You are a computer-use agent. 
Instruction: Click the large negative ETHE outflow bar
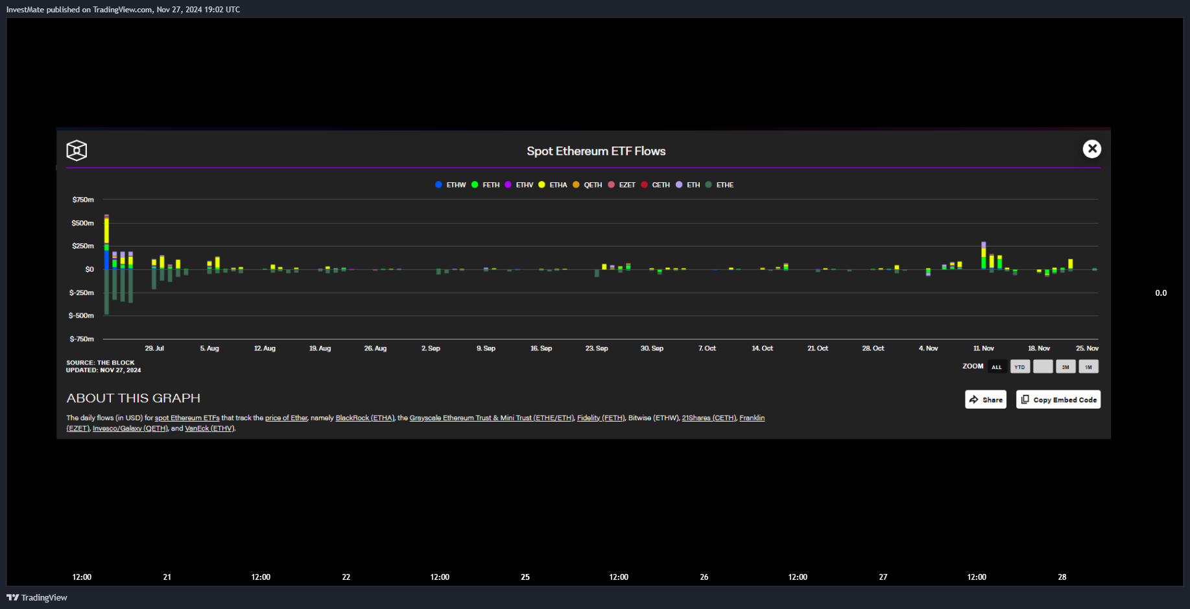106,292
